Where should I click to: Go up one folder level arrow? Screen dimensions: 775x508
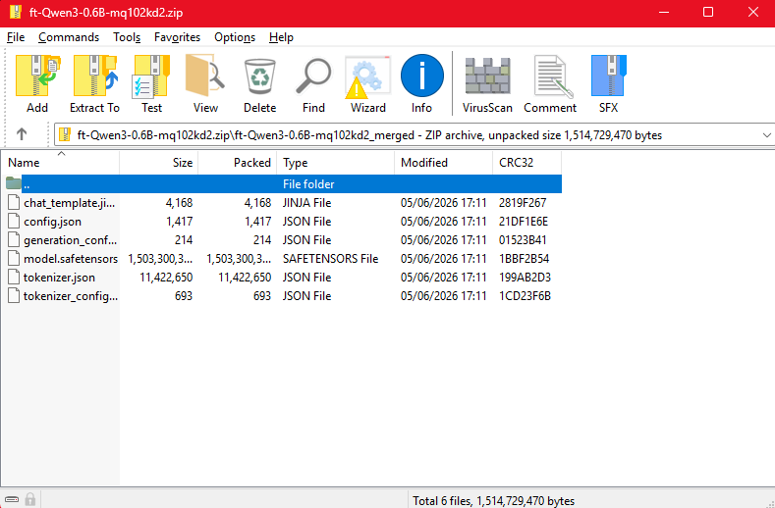[x=22, y=134]
